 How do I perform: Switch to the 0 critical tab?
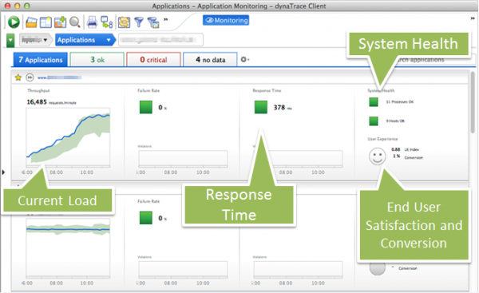[153, 60]
